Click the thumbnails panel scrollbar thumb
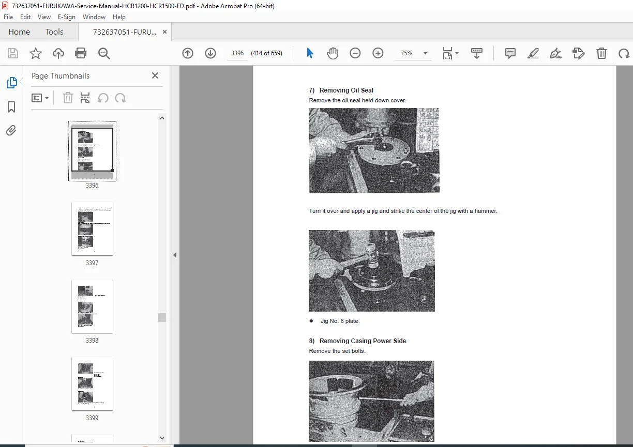 coord(162,317)
